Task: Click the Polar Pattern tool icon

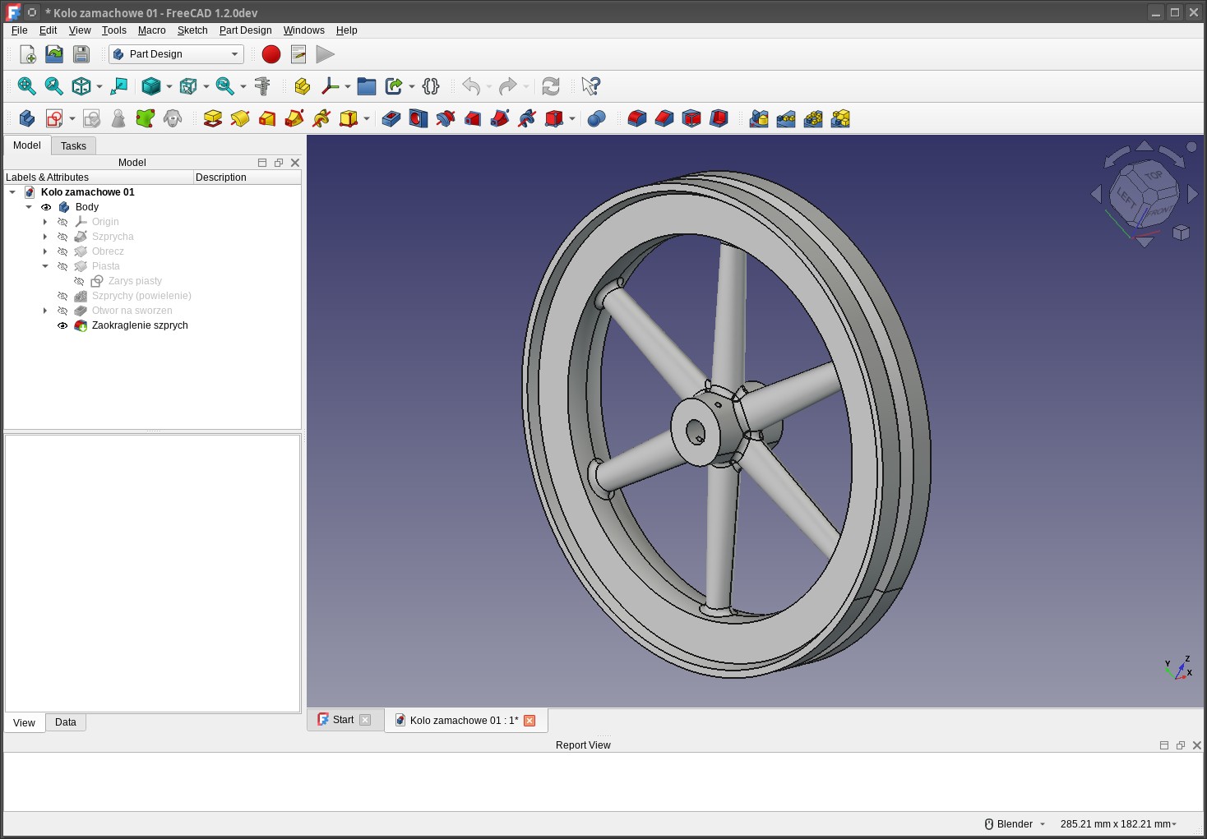Action: tap(813, 119)
